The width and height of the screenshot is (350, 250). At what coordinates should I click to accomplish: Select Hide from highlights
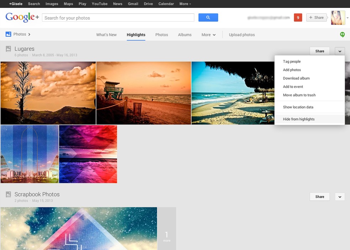coord(309,119)
